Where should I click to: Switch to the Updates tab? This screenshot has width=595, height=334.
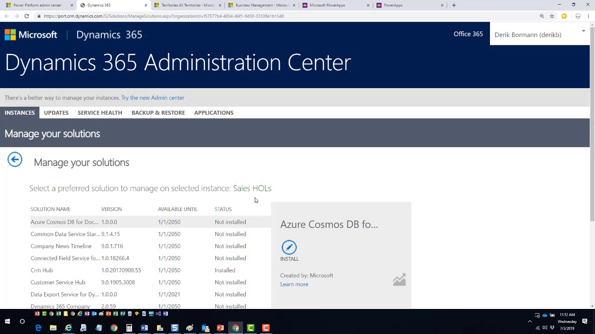point(56,113)
